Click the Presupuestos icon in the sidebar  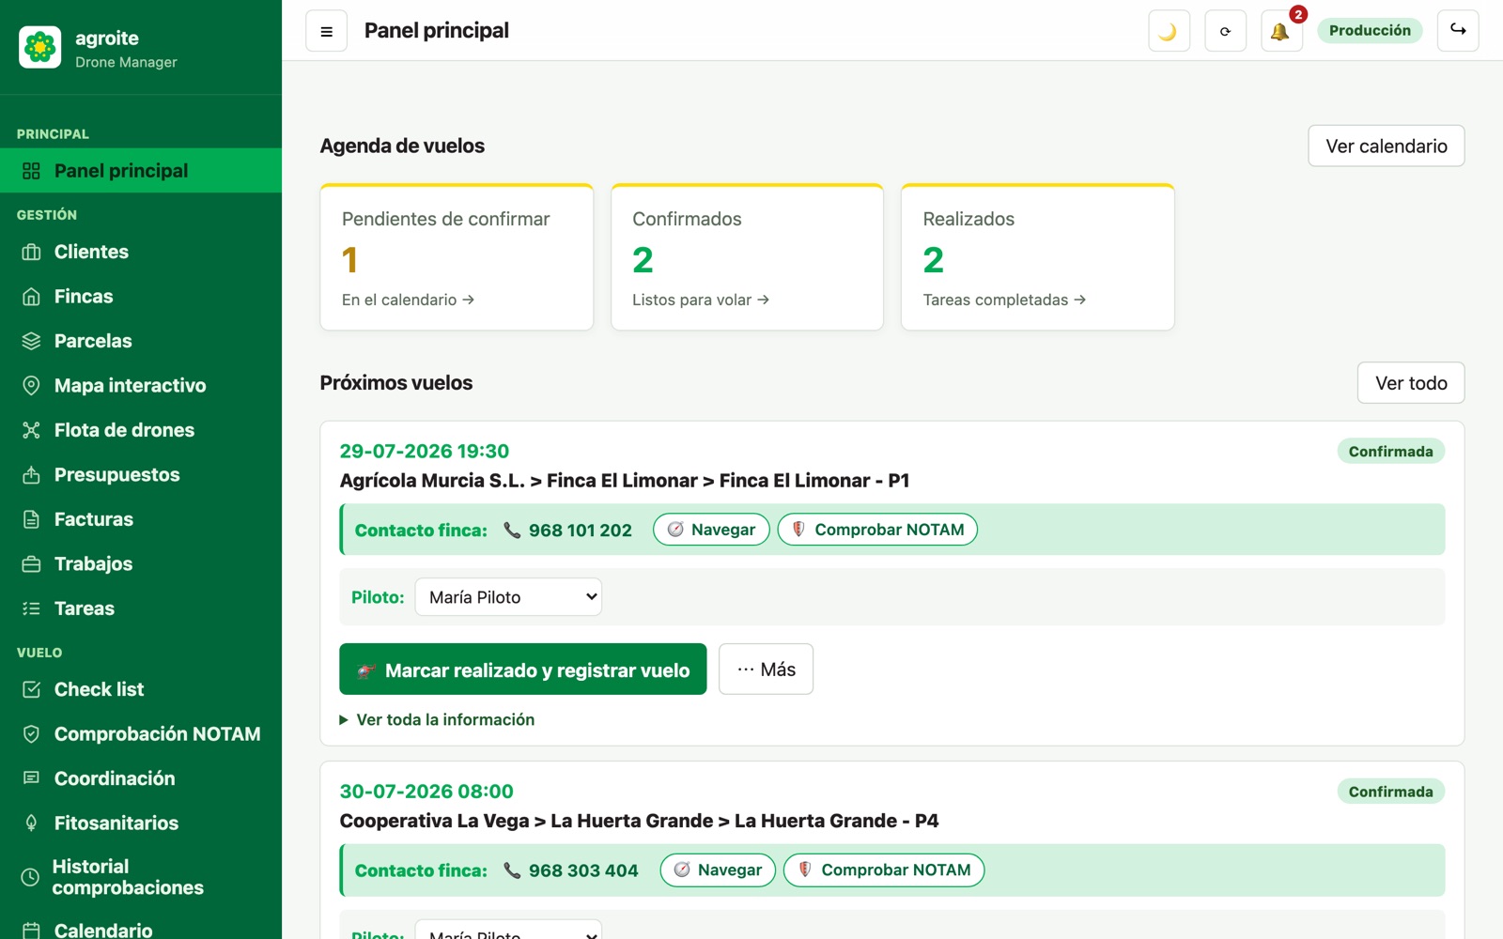coord(31,475)
